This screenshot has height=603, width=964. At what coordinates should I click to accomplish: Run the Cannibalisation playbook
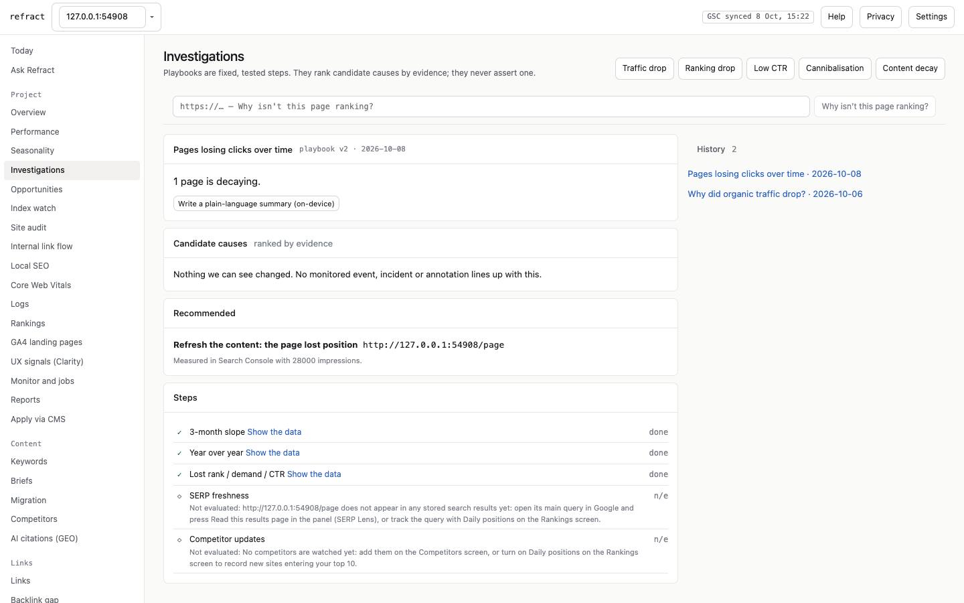835,68
